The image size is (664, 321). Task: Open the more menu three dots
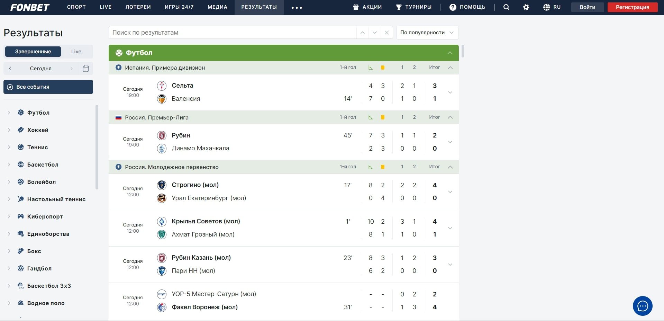297,8
